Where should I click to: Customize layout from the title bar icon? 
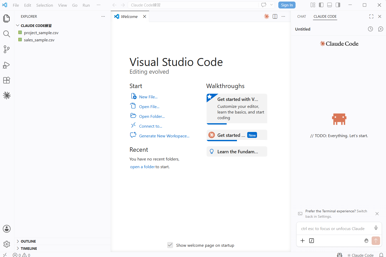pyautogui.click(x=313, y=5)
